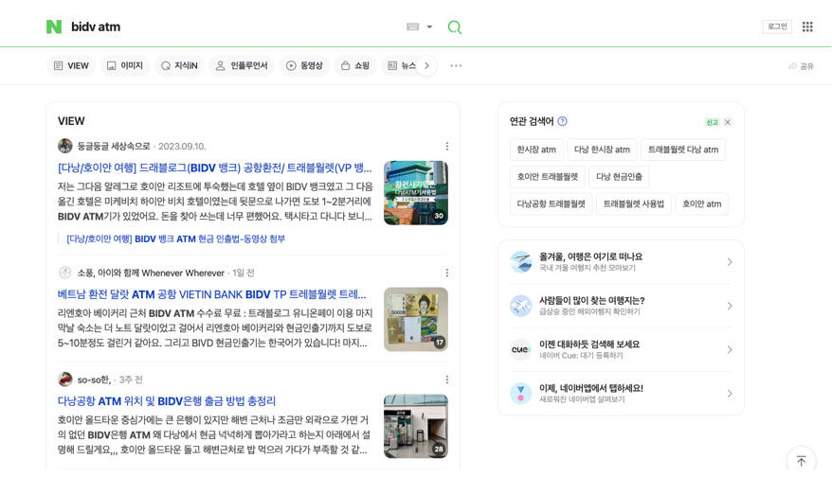Select related search 트래블월렛 사용법
The width and height of the screenshot is (832, 477).
tap(634, 203)
